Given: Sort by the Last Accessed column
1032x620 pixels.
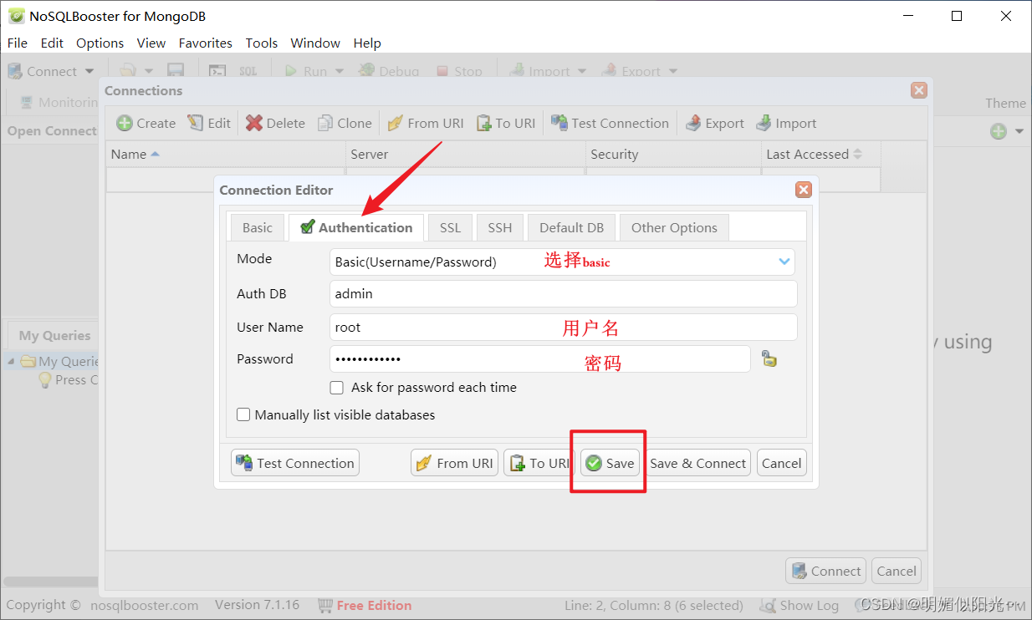Looking at the screenshot, I should (821, 154).
